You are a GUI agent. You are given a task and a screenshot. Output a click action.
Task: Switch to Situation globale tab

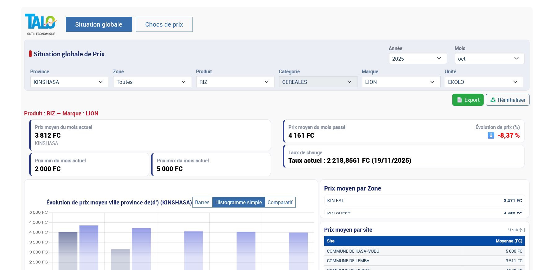pos(99,24)
